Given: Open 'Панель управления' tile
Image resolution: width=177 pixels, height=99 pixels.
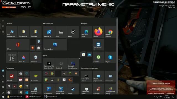Looking at the screenshot, I should tap(98, 76).
